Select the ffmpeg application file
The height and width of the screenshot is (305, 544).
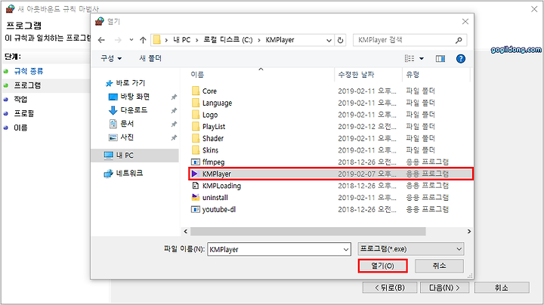[x=213, y=162]
